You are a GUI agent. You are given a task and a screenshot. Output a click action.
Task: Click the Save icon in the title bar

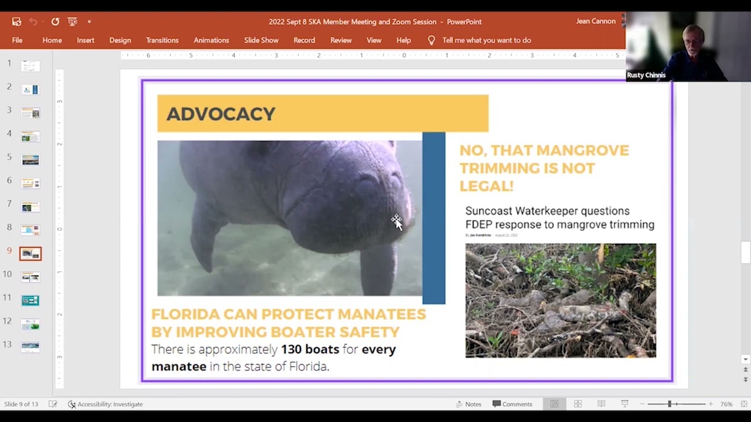click(16, 22)
